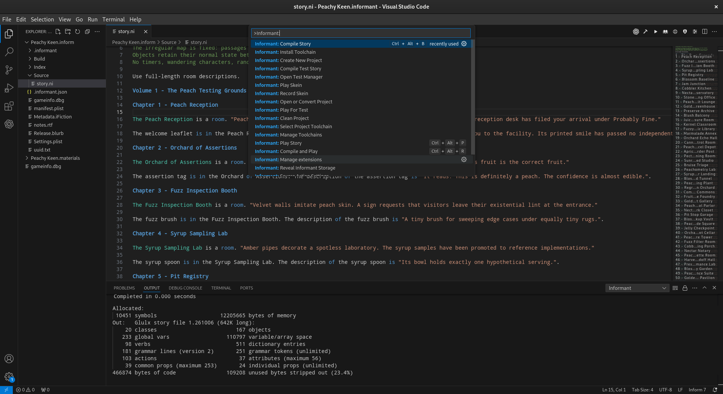Click the globe icon in editor toolbar
The height and width of the screenshot is (394, 723).
coord(675,32)
